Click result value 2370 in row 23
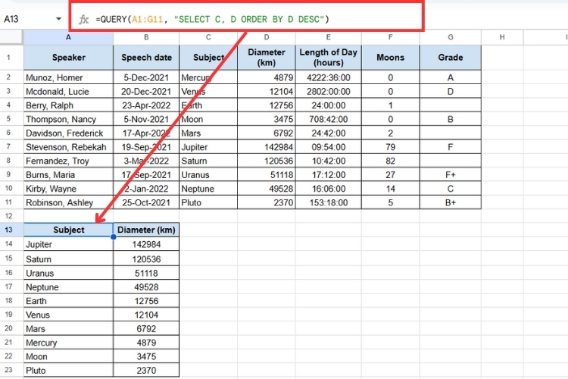This screenshot has width=568, height=379. click(146, 371)
